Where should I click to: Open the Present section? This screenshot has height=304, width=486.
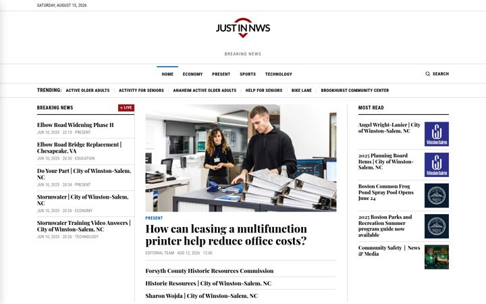pyautogui.click(x=221, y=74)
